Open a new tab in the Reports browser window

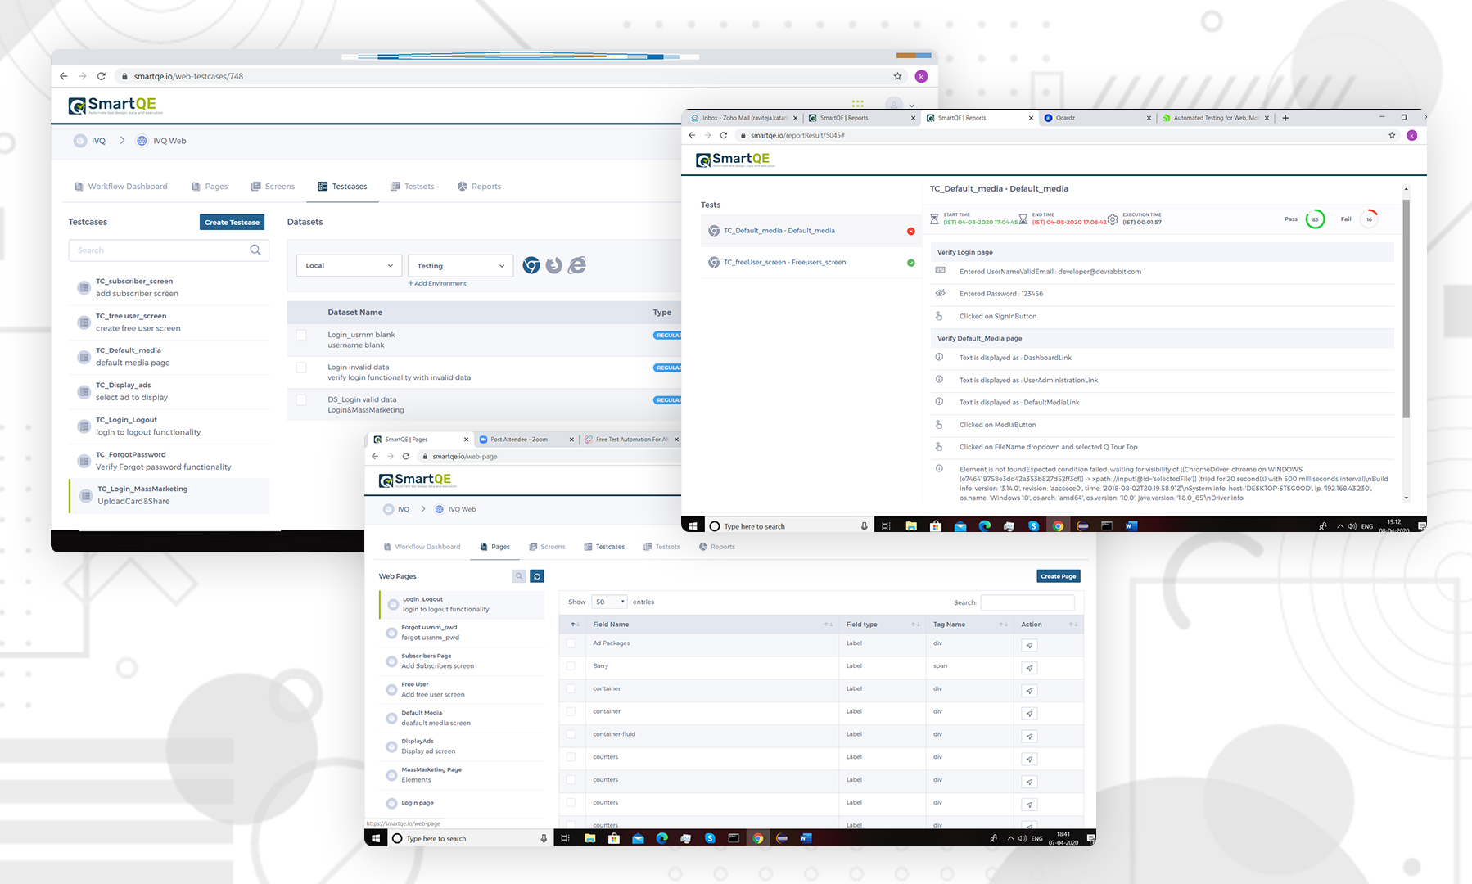(1285, 118)
